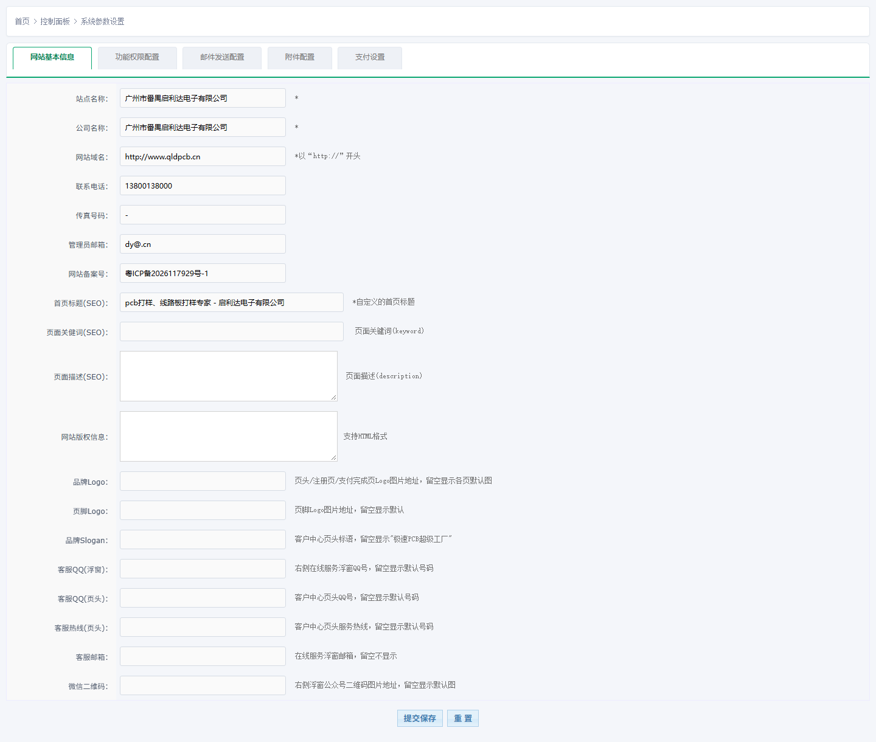
Task: Focus the 公司名称 input field
Action: pos(203,127)
